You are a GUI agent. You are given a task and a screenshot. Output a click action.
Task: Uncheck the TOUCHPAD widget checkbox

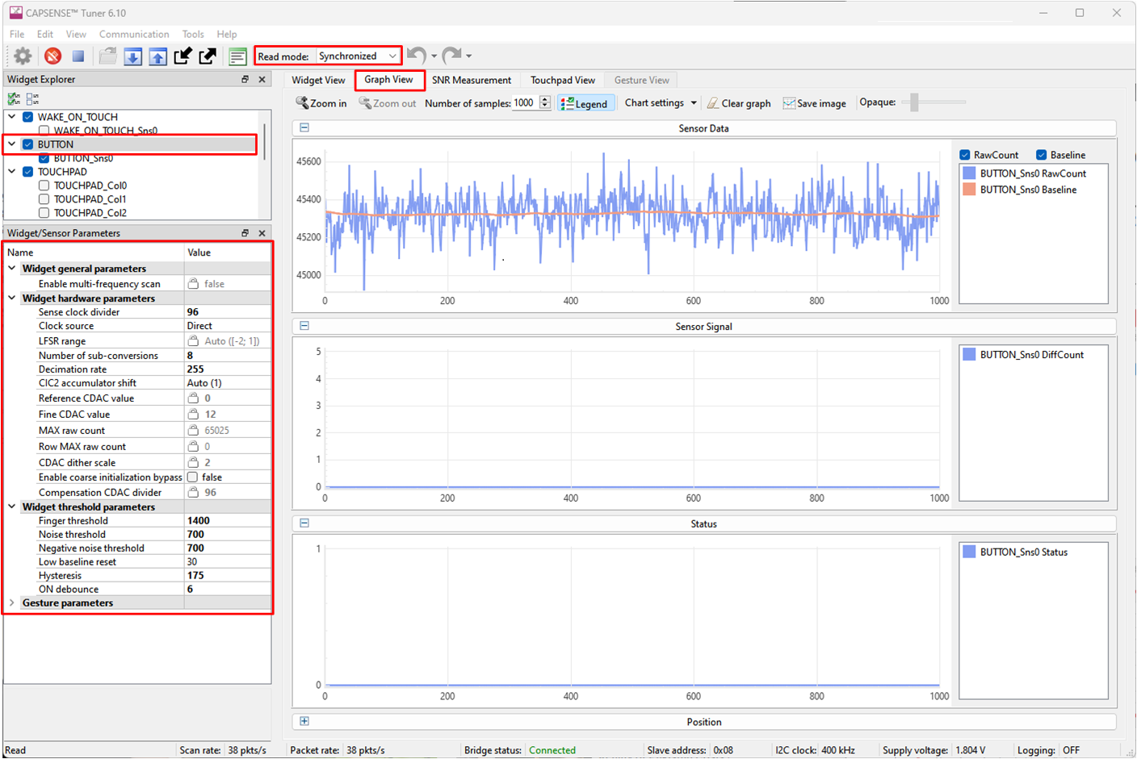28,172
